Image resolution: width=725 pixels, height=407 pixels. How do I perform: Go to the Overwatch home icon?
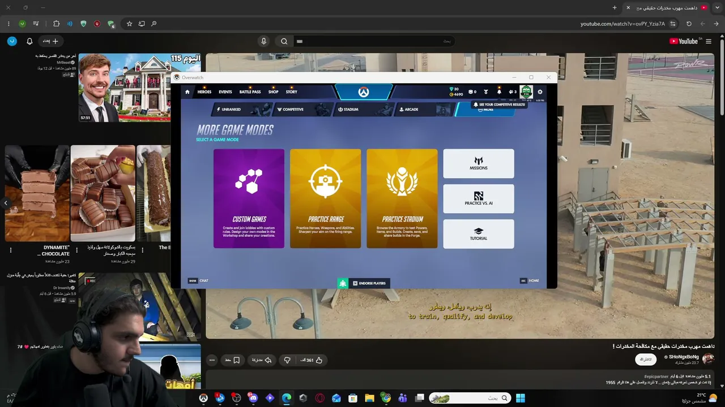click(x=187, y=92)
